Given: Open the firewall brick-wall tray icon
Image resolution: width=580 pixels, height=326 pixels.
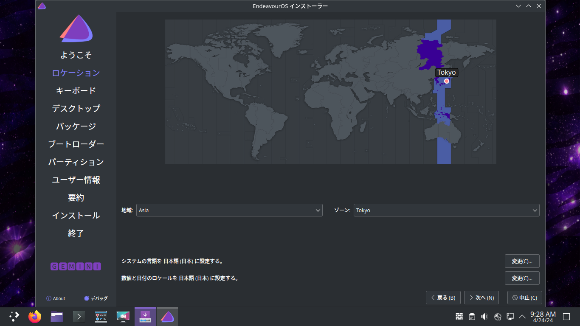Looking at the screenshot, I should click(x=459, y=317).
